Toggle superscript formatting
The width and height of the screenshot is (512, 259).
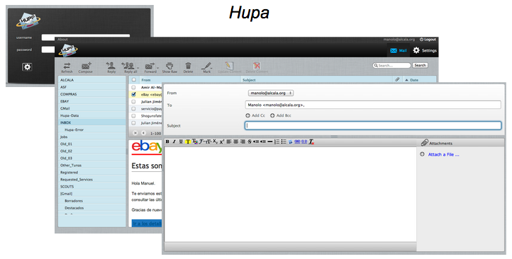point(222,142)
